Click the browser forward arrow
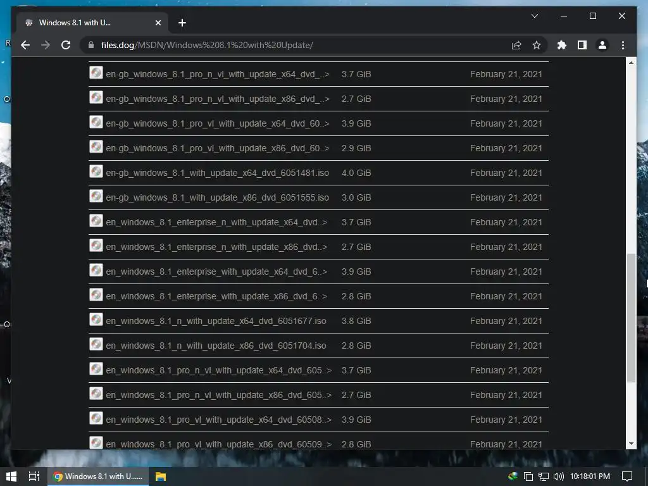The height and width of the screenshot is (486, 648). (46, 45)
